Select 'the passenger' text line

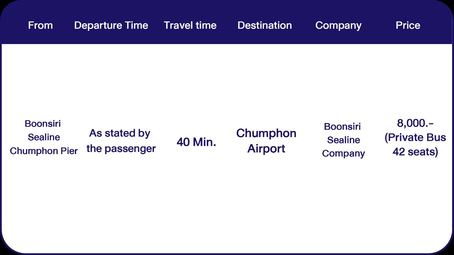pyautogui.click(x=121, y=148)
